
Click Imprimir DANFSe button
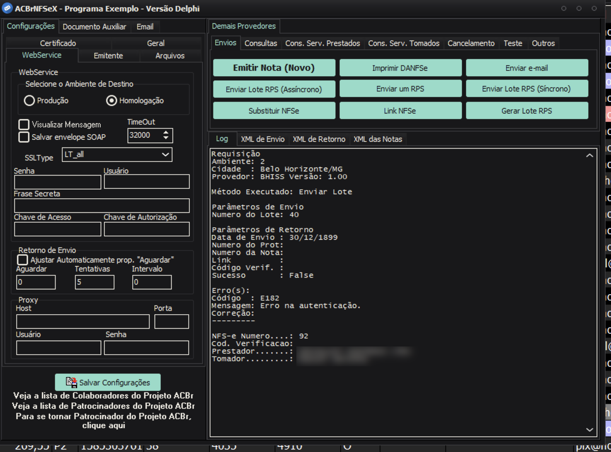[400, 68]
